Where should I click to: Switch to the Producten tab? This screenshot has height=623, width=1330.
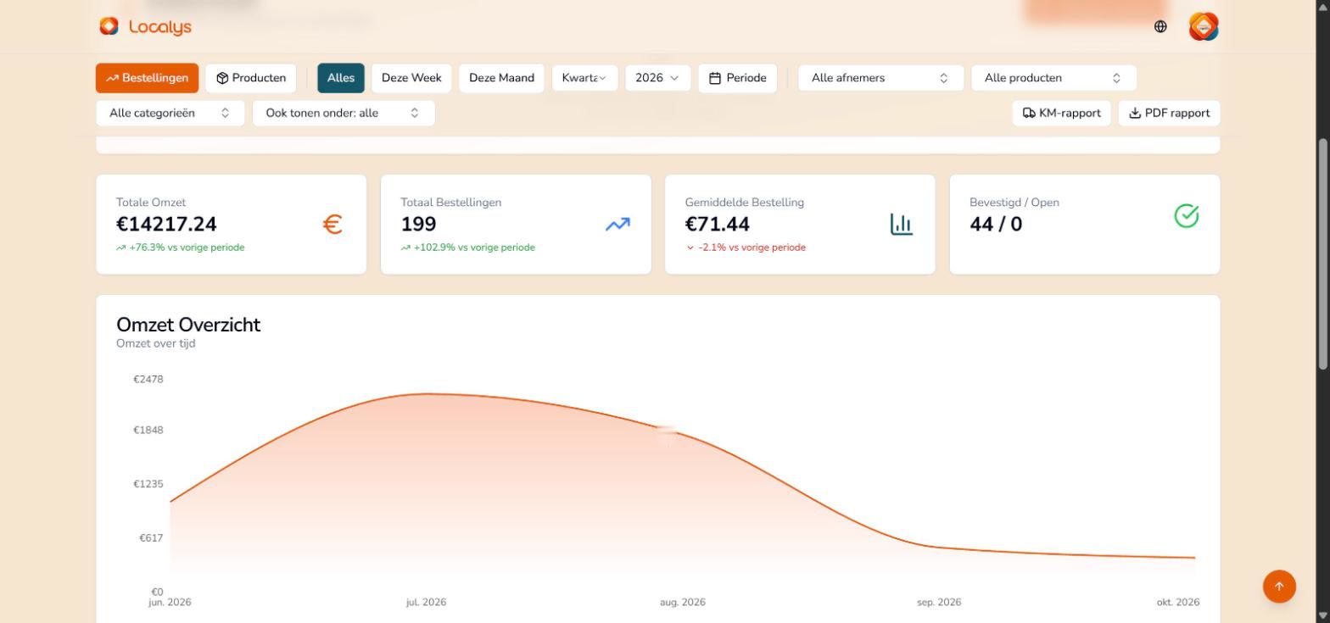(x=251, y=78)
